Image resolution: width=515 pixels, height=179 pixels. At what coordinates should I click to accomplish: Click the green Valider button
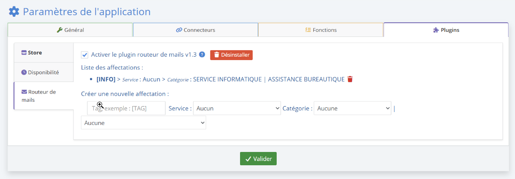click(x=258, y=159)
